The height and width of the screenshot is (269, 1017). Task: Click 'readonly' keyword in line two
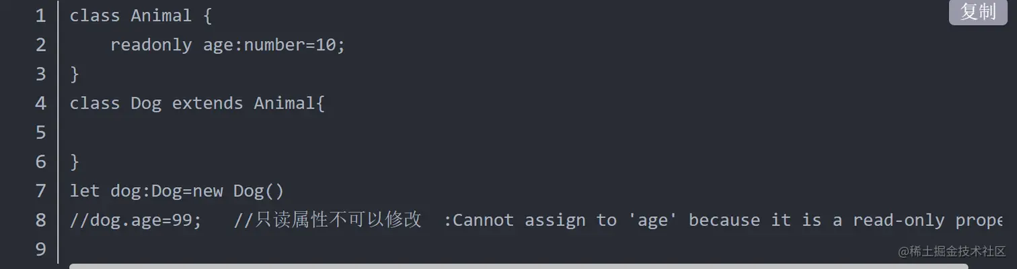[x=151, y=45]
